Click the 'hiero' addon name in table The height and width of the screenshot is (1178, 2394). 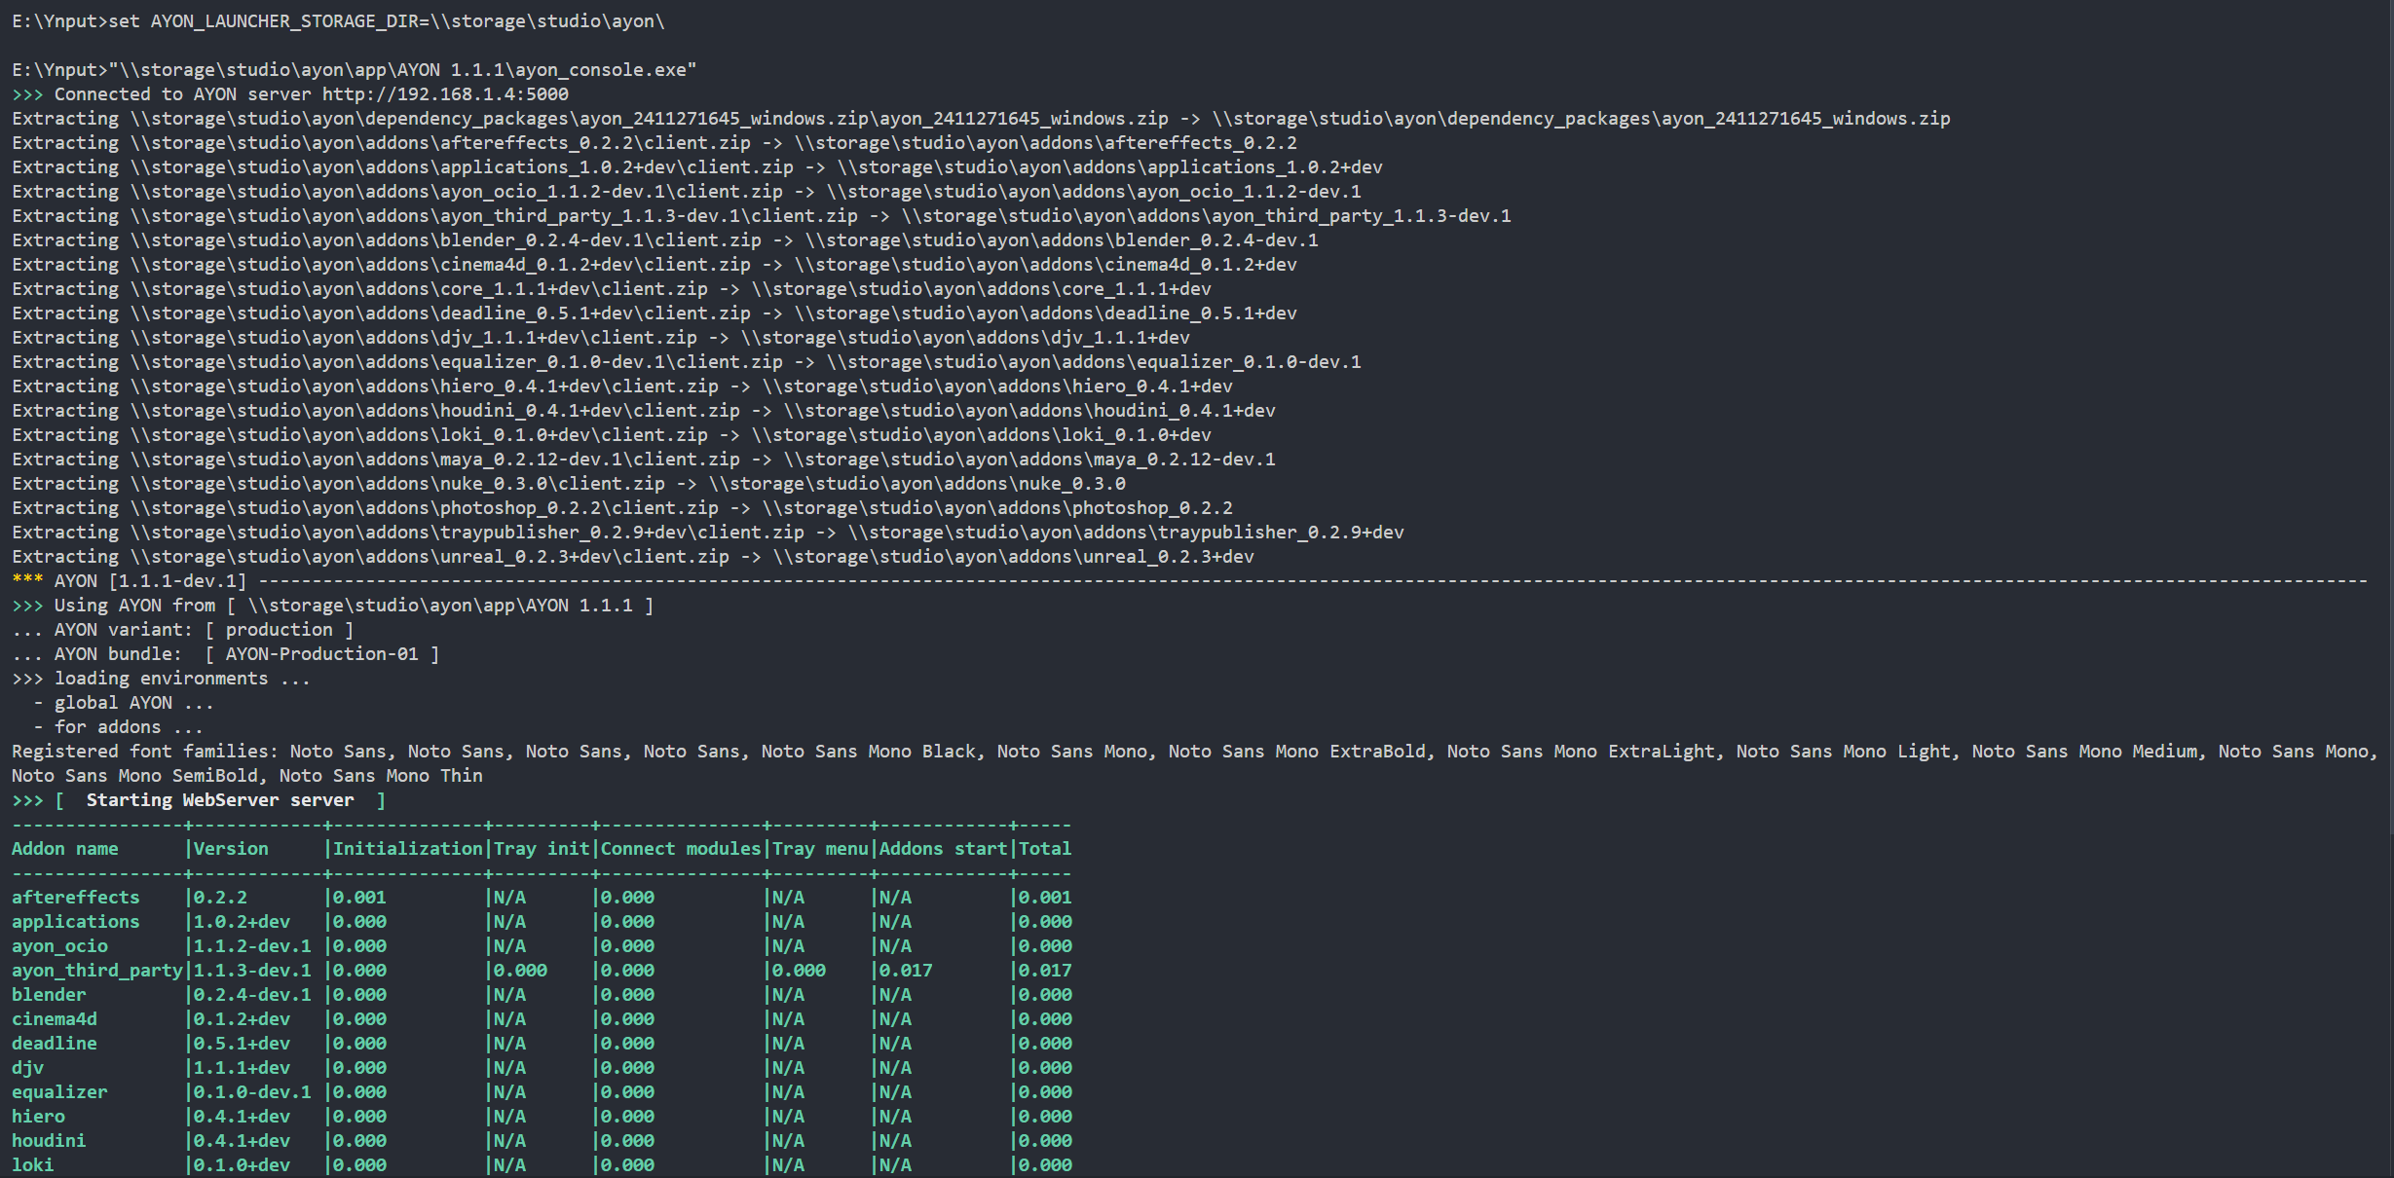(x=38, y=1117)
